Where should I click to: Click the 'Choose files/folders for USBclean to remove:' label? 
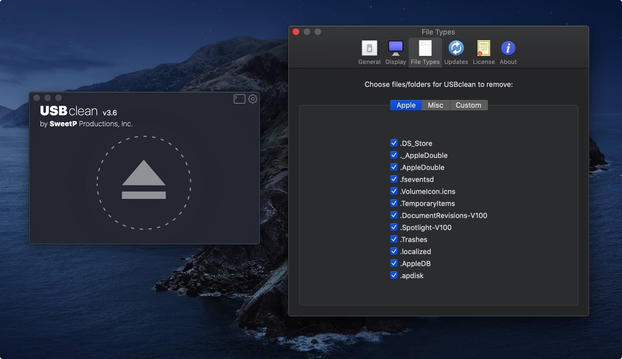438,84
